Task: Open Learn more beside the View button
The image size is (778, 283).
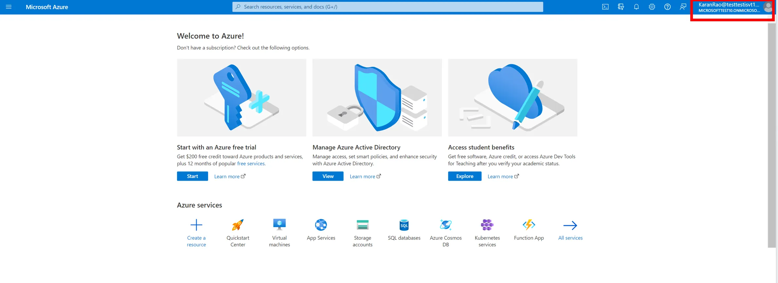Action: (x=365, y=176)
